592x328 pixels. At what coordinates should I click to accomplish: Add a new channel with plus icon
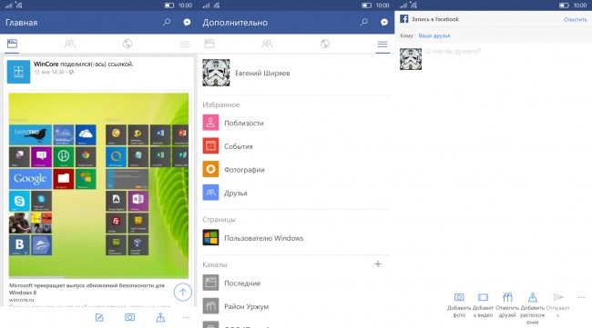pos(378,264)
